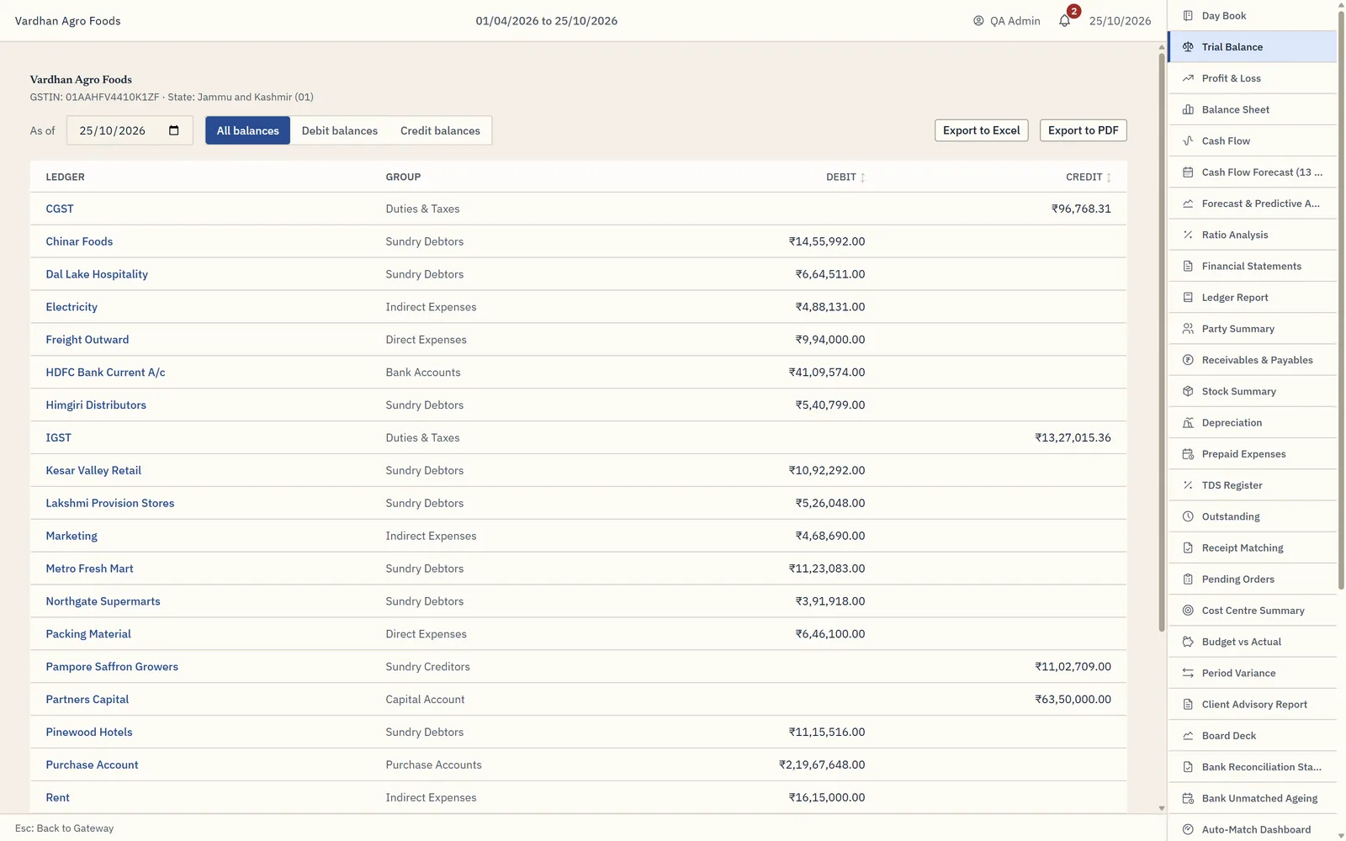The image size is (1346, 841).
Task: Click the Ledger Report icon
Action: tap(1188, 297)
